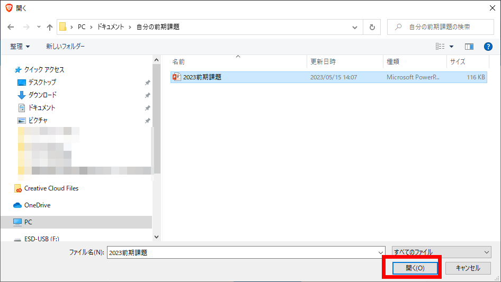Open the すべてのファイル file type dropdown

tap(442, 252)
